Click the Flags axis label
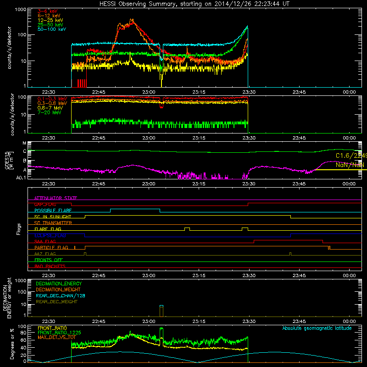This screenshot has height=367, width=367. point(18,229)
